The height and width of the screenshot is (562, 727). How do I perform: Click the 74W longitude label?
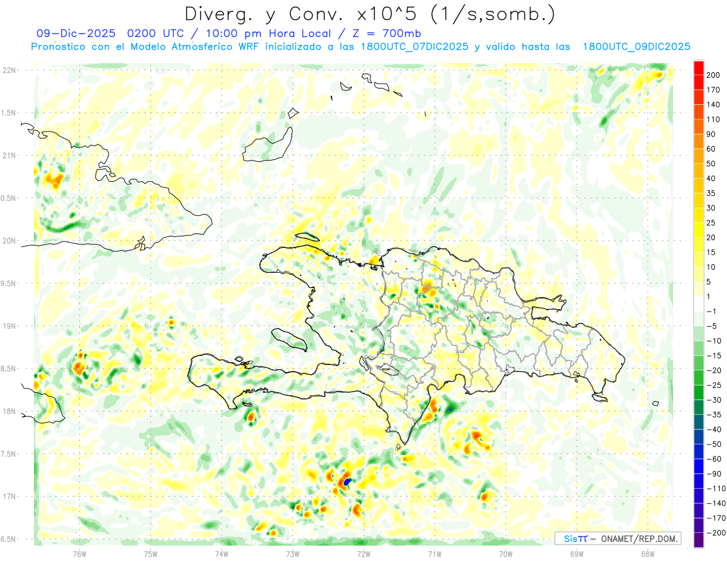(x=222, y=554)
